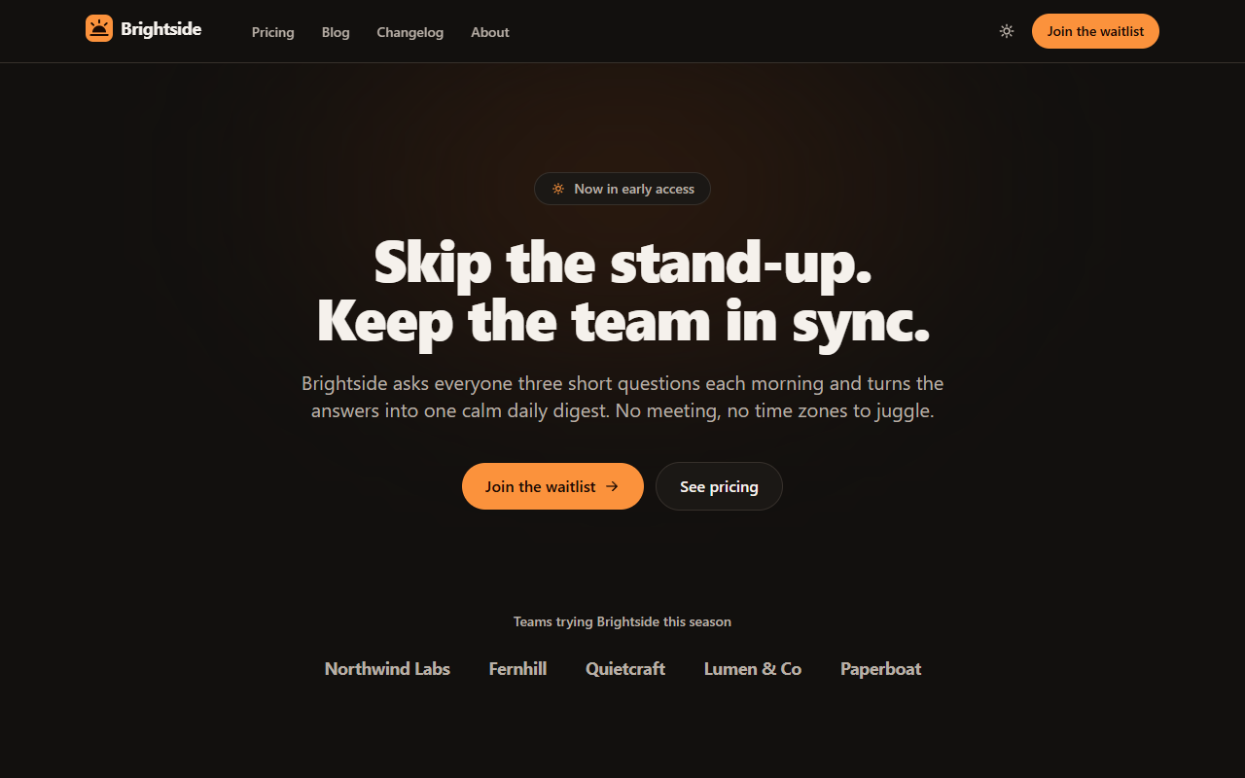
Task: Open the Changelog nav item
Action: pyautogui.click(x=410, y=32)
